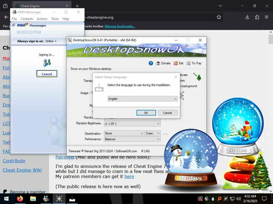Image resolution: width=273 pixels, height=204 pixels.
Task: Open DesktopSnowOK help question mark icon
Action: coord(151,63)
